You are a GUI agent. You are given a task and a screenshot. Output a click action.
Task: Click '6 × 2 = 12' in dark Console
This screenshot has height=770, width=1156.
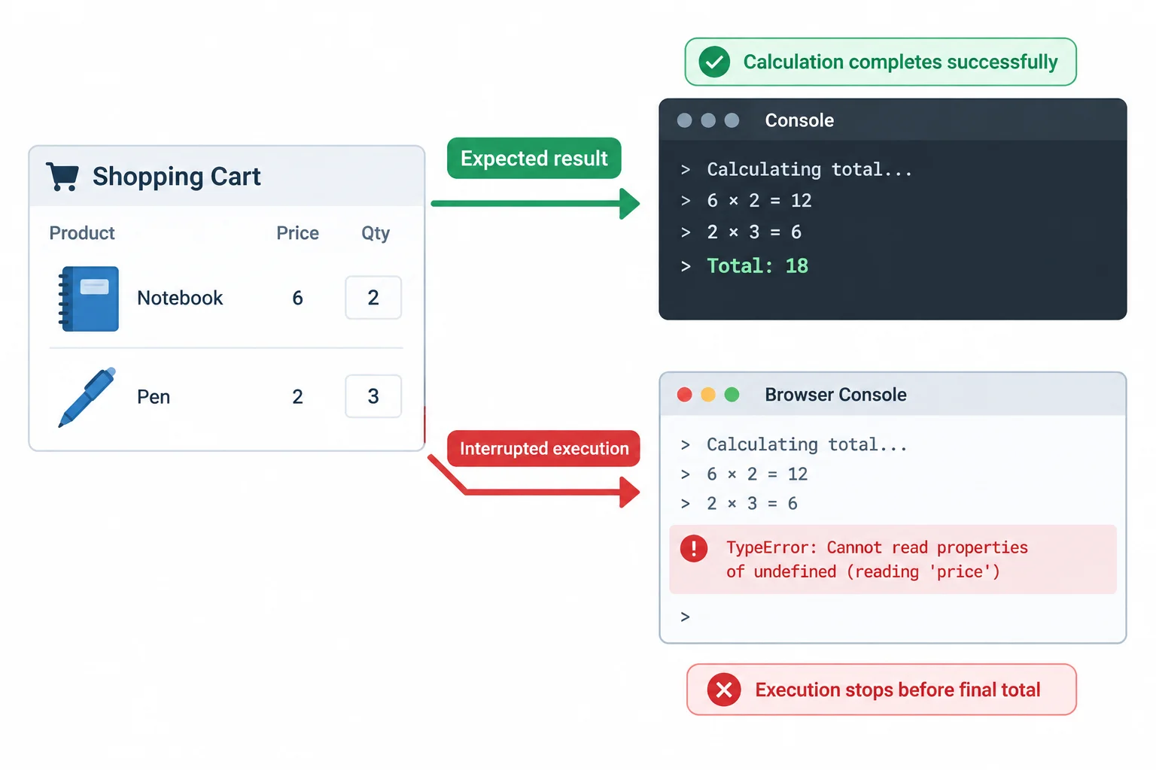click(759, 201)
